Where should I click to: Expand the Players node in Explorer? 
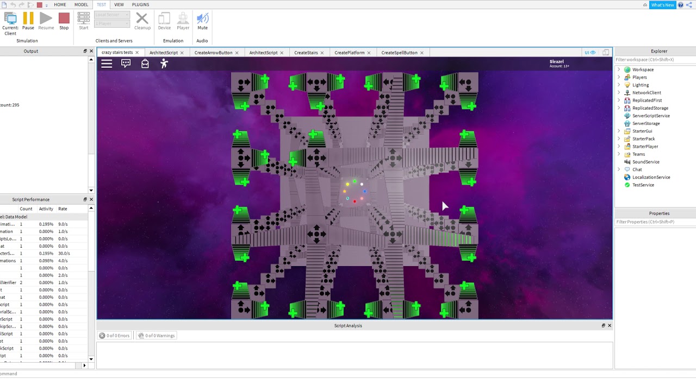coord(619,77)
